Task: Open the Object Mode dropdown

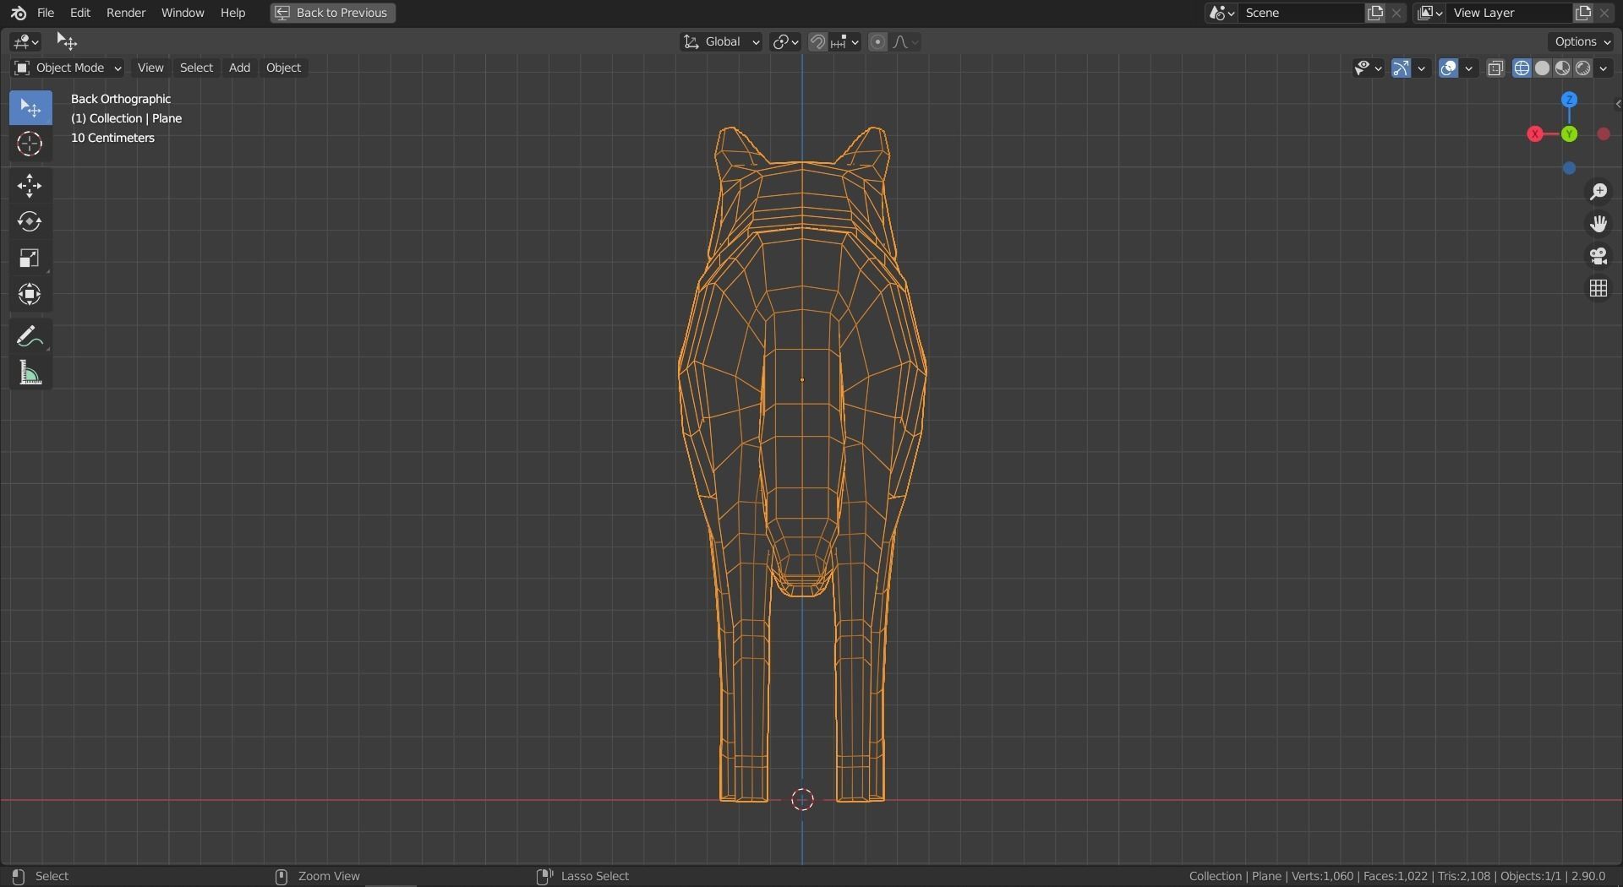Action: point(68,68)
